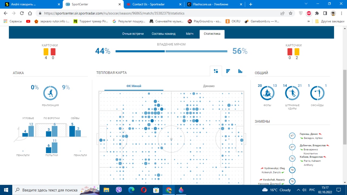Select the dots heatmap view icon

tap(216, 71)
